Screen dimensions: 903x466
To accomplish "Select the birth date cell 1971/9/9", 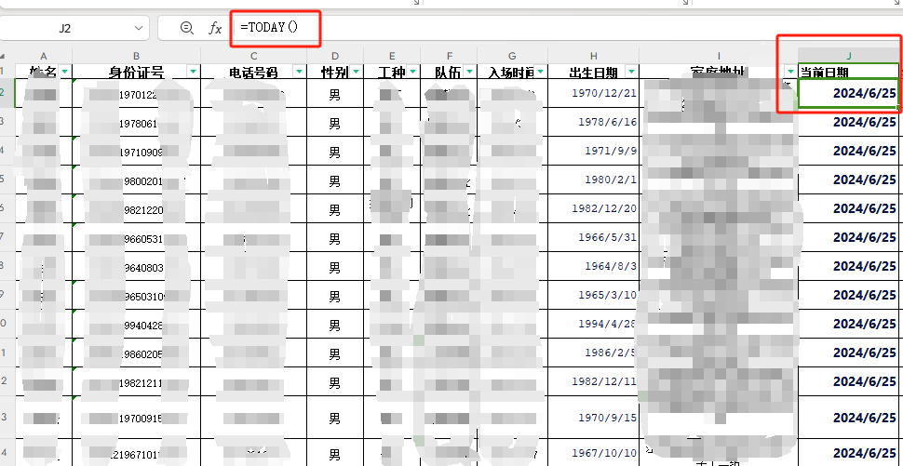I will click(x=594, y=151).
